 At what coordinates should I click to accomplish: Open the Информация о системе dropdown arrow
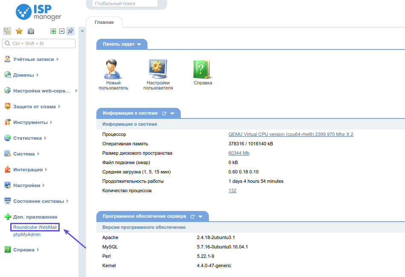coord(172,113)
